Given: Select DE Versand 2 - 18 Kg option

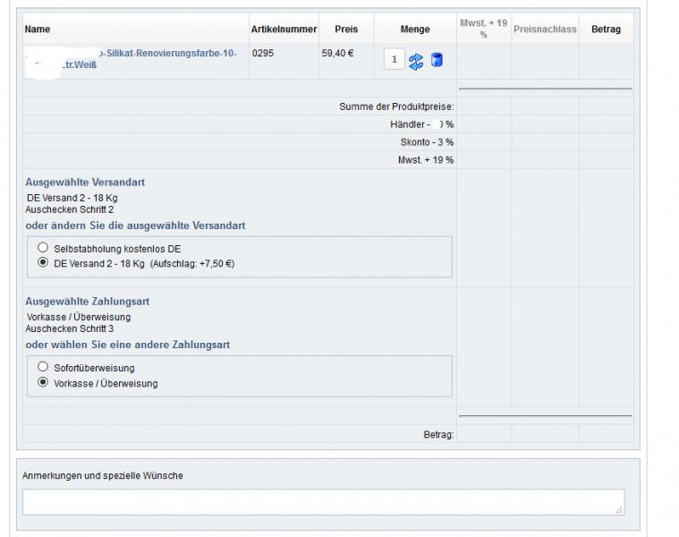Looking at the screenshot, I should (42, 263).
